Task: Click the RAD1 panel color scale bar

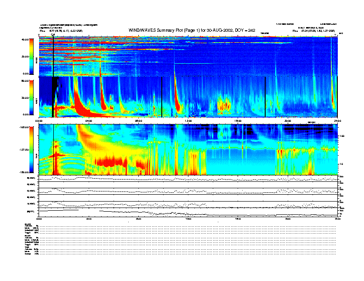Action: (31, 98)
